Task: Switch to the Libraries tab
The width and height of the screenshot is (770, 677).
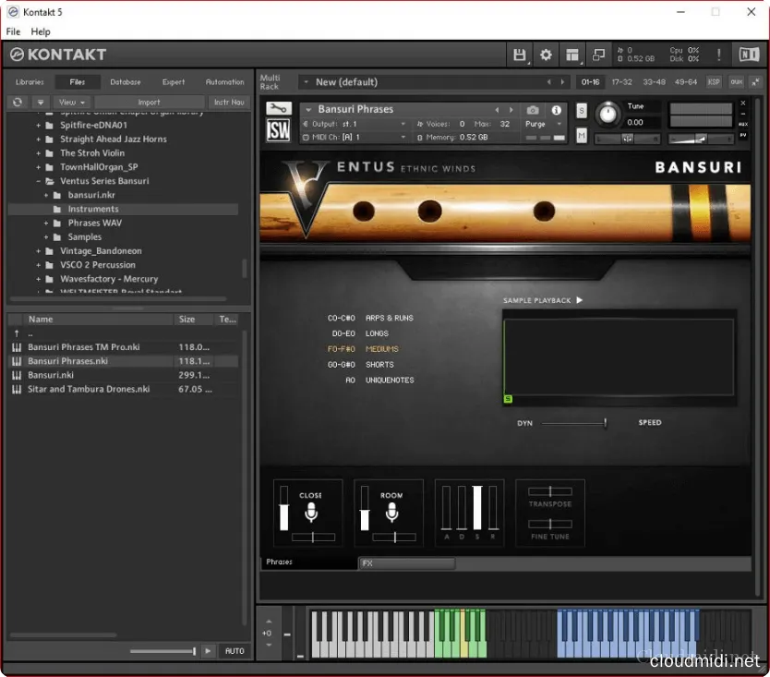Action: point(30,82)
